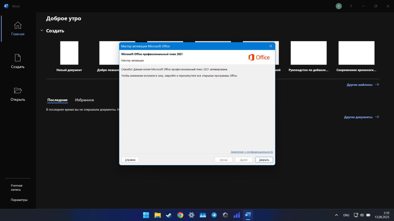Open the battery status tray icon
The image size is (394, 221).
coord(368,215)
